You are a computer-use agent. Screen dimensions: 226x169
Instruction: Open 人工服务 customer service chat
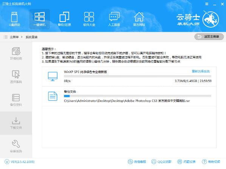click(114, 19)
